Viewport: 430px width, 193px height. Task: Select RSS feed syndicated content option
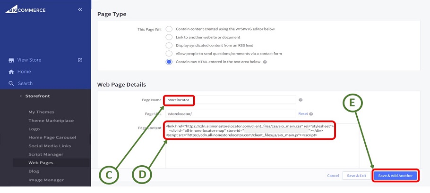(x=169, y=45)
